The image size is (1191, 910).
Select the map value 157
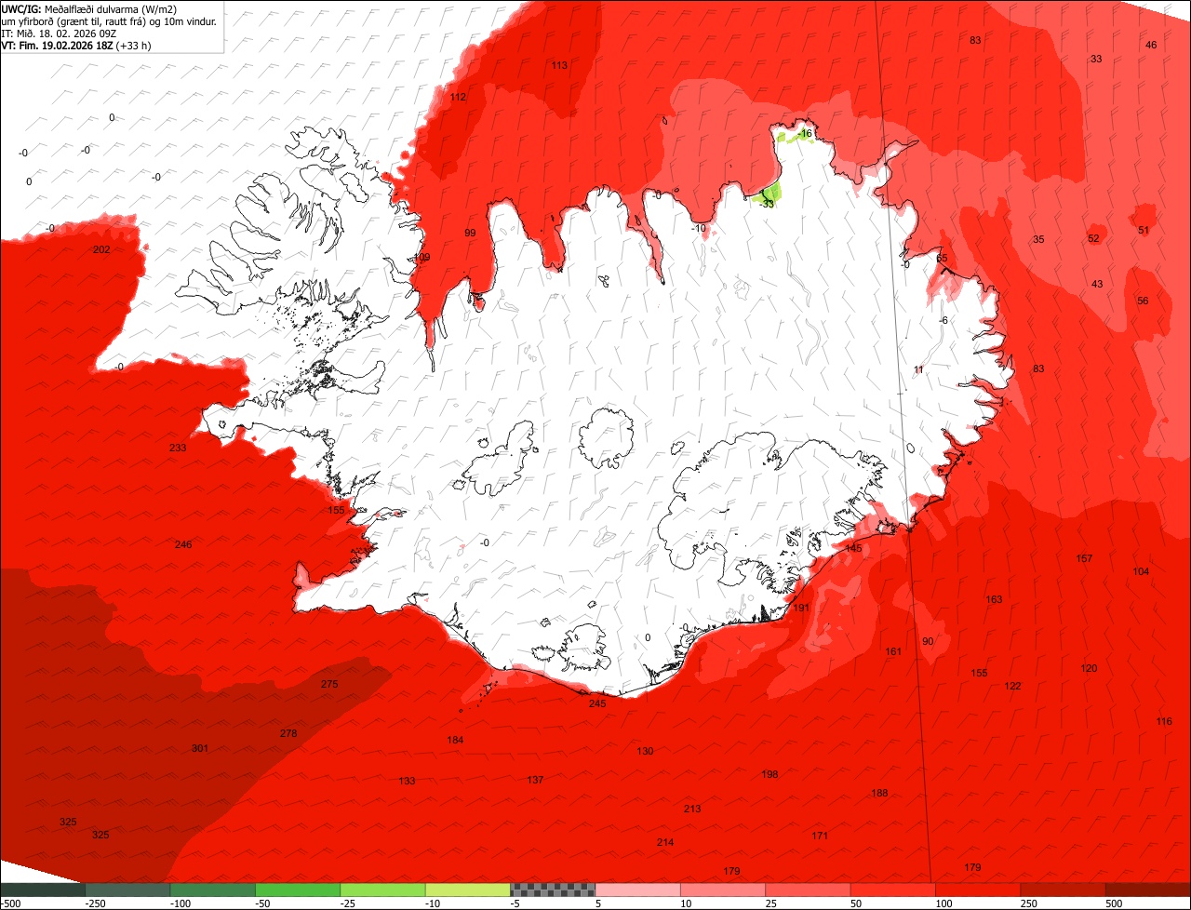tap(1084, 558)
